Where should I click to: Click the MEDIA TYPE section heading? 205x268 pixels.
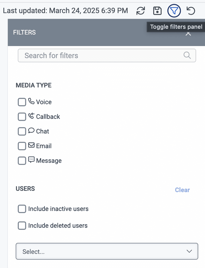(x=33, y=85)
